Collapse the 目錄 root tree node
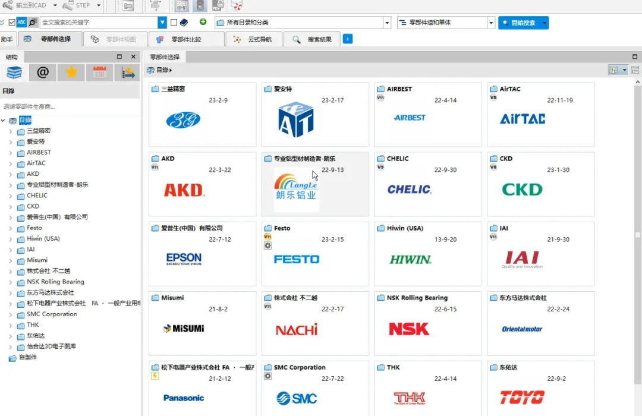The image size is (642, 416). pos(4,121)
